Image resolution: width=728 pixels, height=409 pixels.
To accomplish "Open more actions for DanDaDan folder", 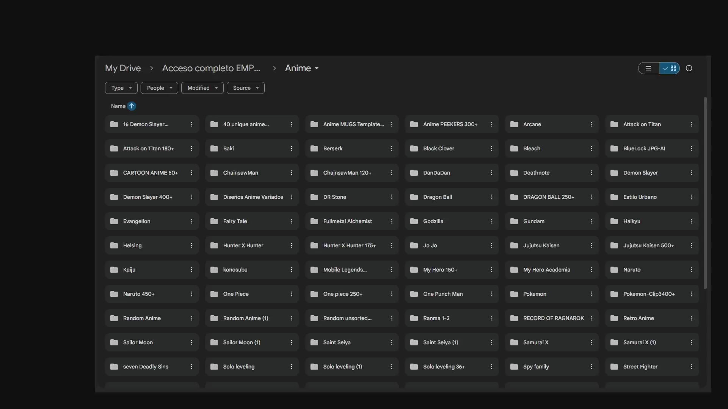I will pyautogui.click(x=491, y=173).
